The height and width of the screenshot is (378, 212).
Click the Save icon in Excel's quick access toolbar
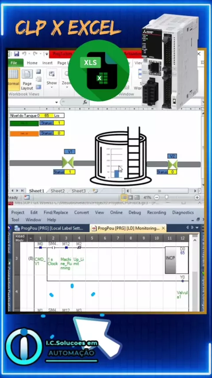click(16, 54)
